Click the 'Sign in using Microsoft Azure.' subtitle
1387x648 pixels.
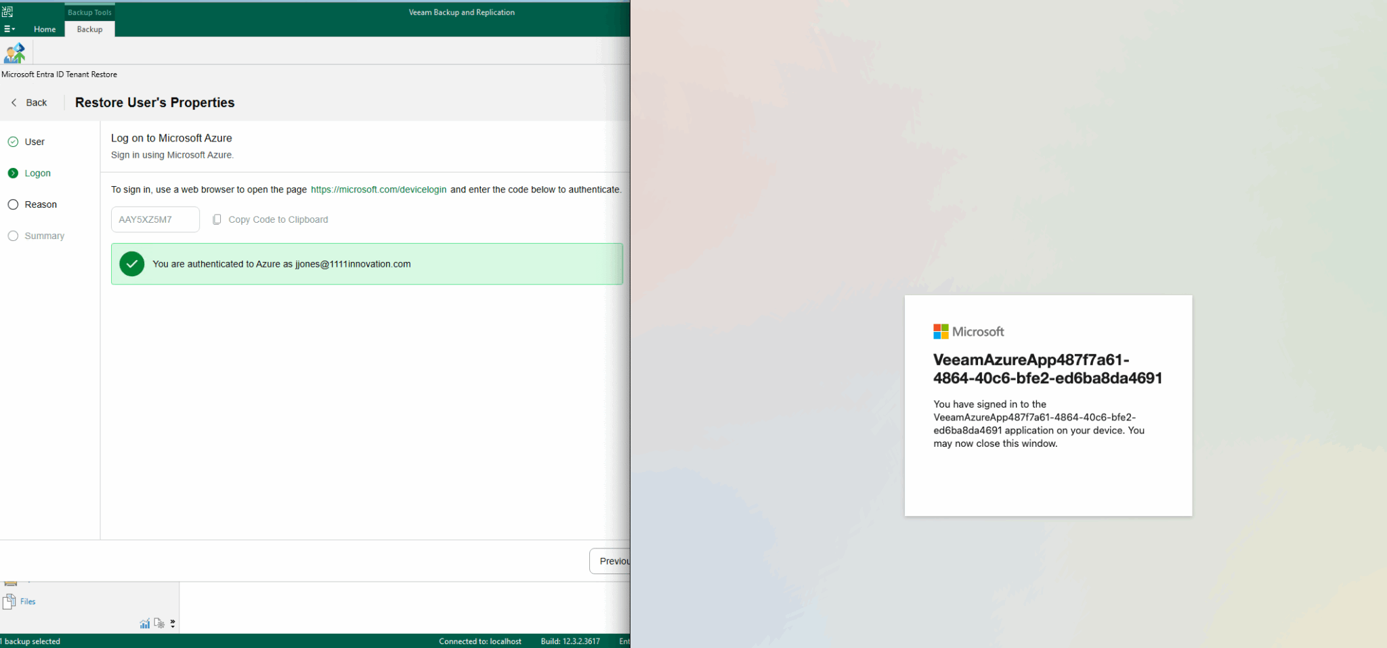pyautogui.click(x=172, y=155)
